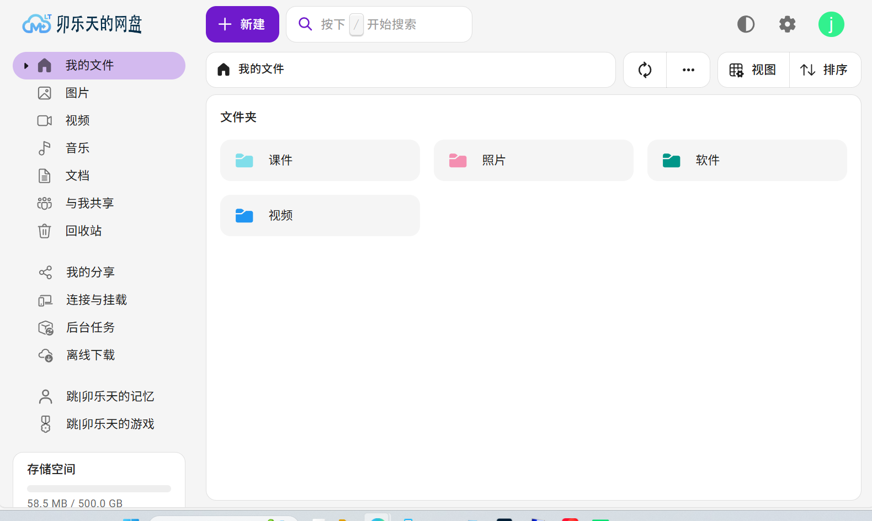Viewport: 872px width, 521px height.
Task: Open the pink 照片 folder
Action: click(x=533, y=161)
